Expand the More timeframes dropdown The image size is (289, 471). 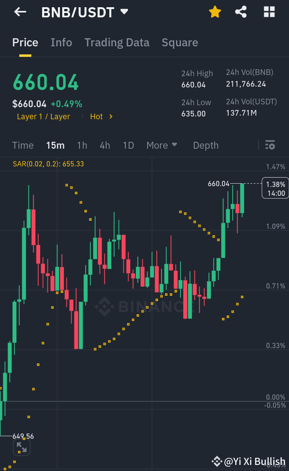162,145
